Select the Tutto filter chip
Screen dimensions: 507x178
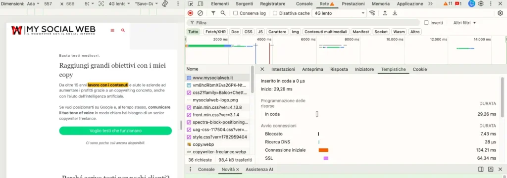[194, 32]
